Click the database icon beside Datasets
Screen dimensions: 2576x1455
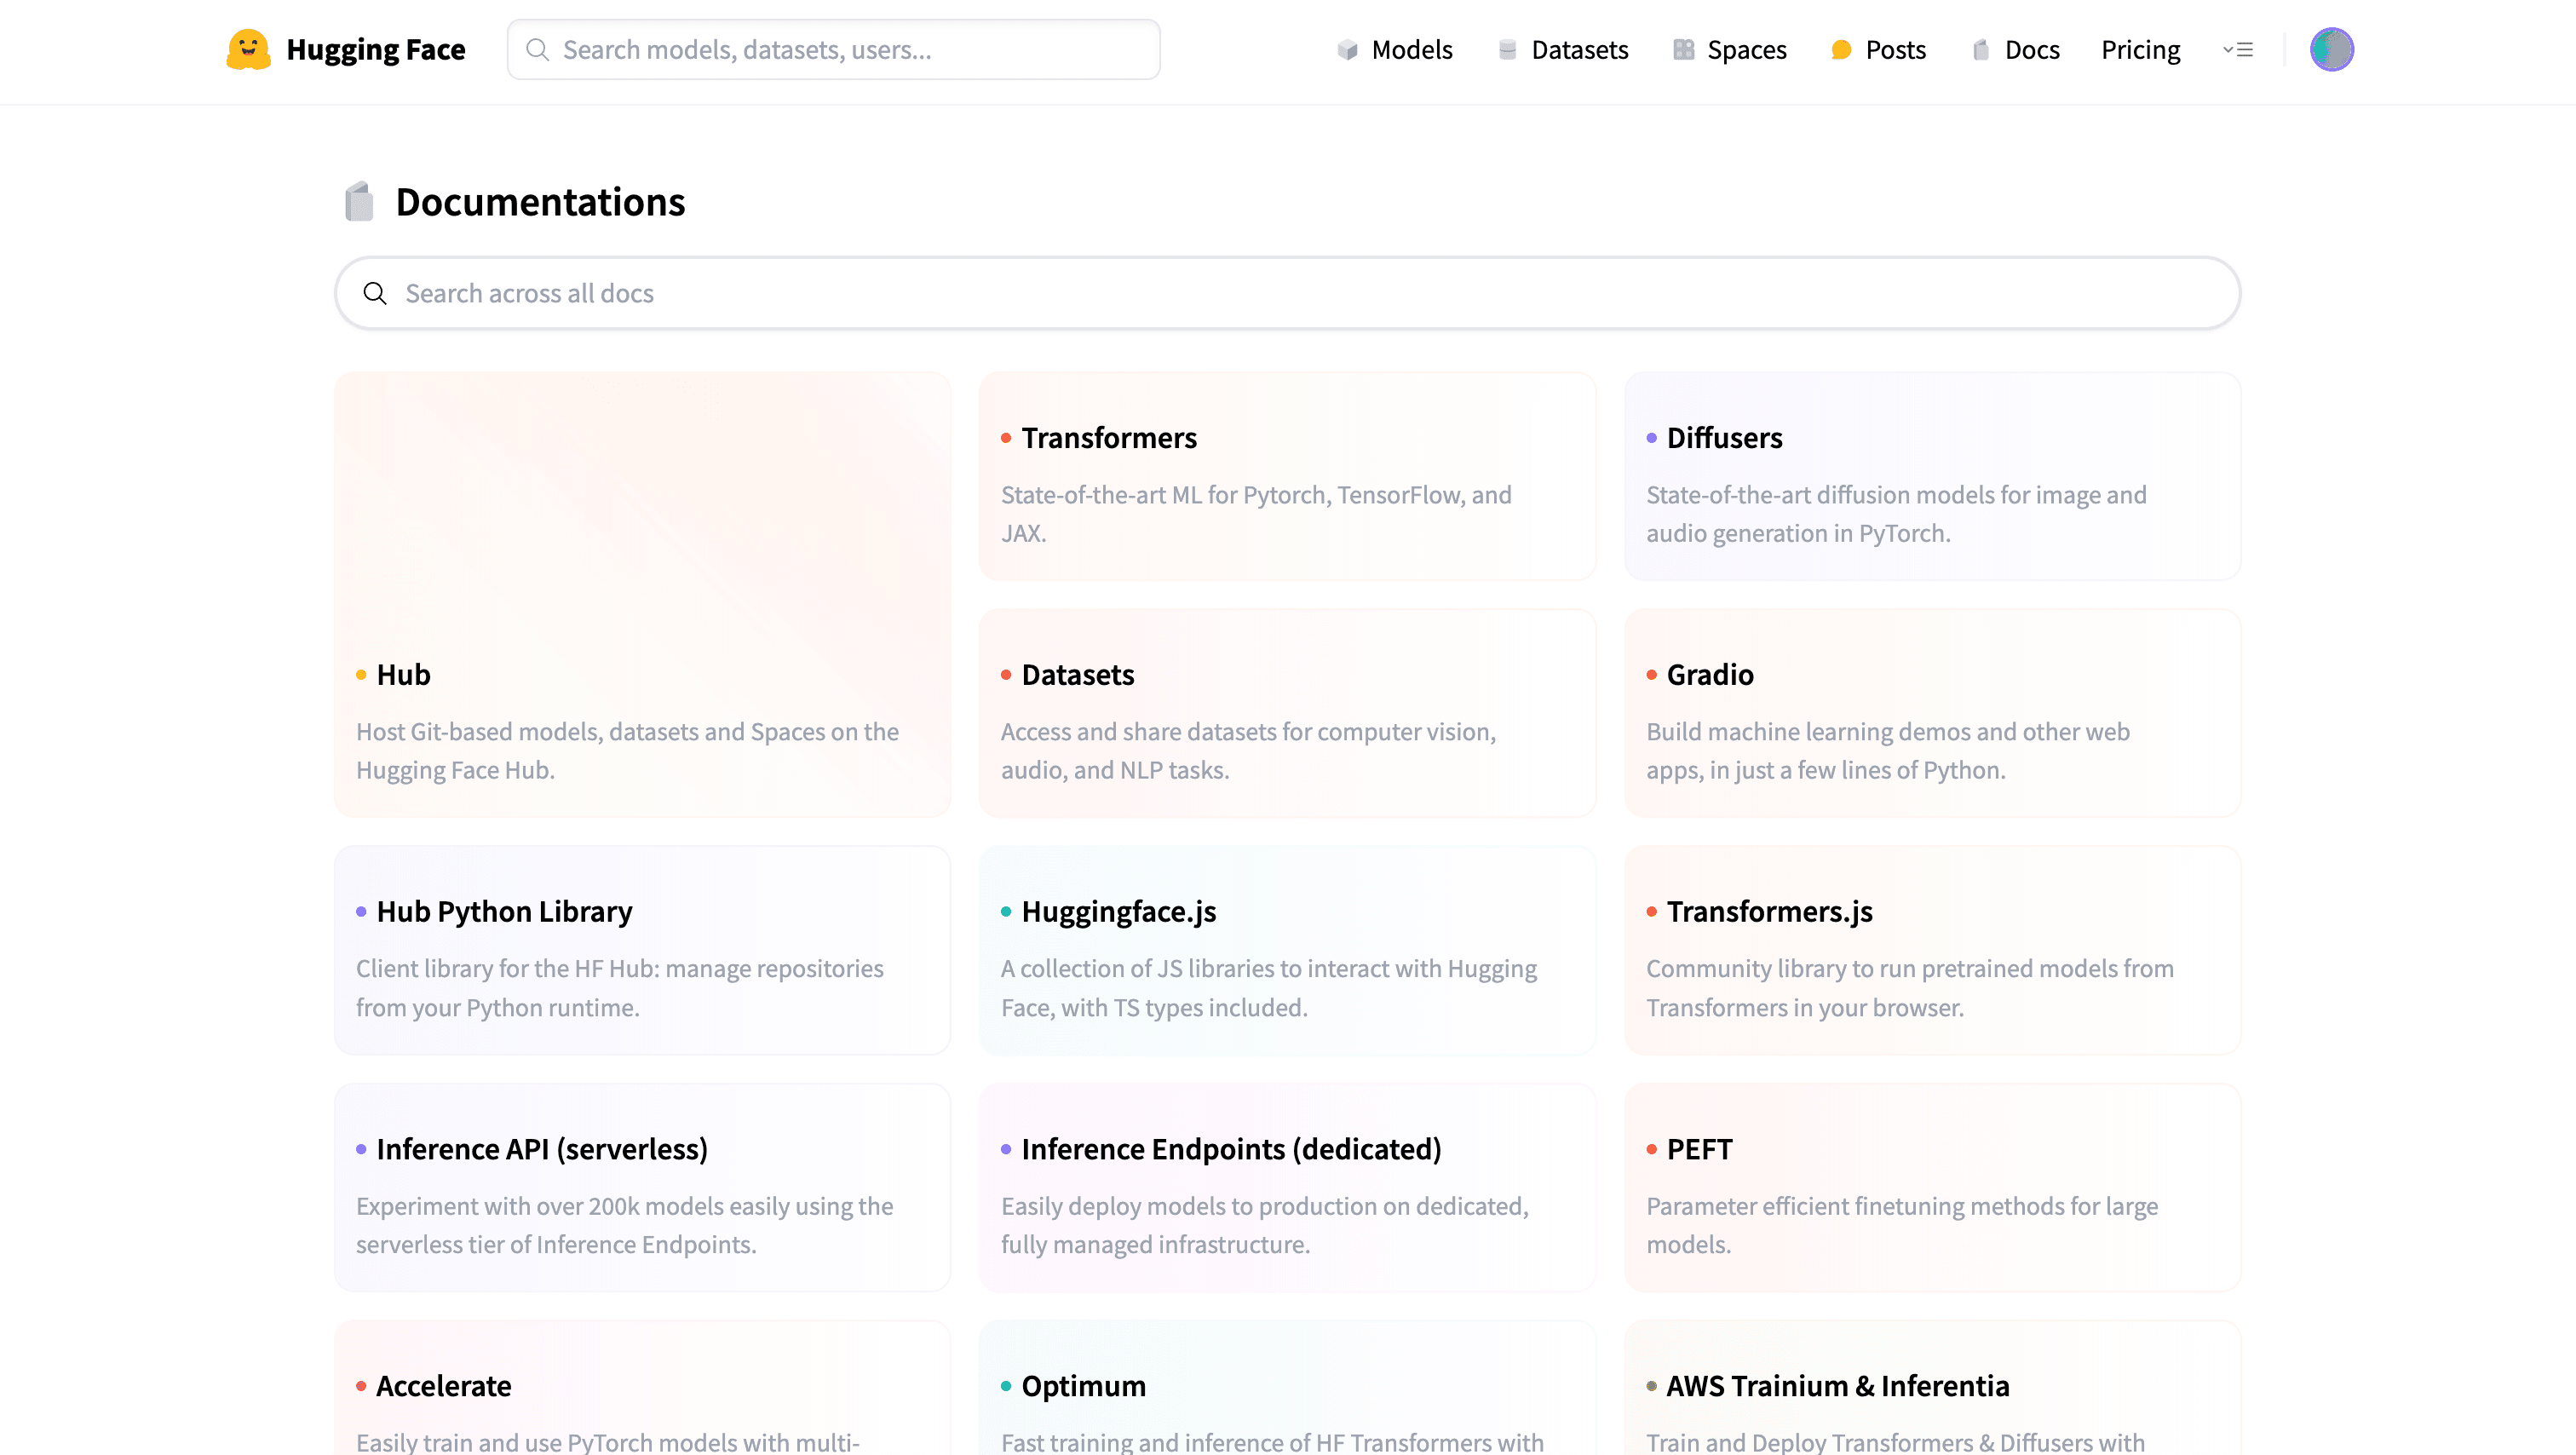1508,49
